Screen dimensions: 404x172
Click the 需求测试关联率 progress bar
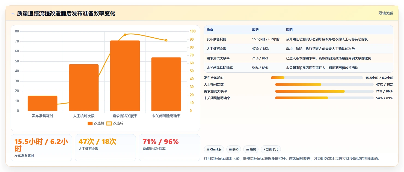click(324, 91)
